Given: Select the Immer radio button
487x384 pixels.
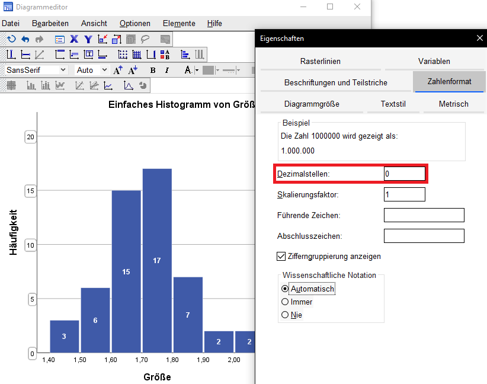Looking at the screenshot, I should [285, 302].
